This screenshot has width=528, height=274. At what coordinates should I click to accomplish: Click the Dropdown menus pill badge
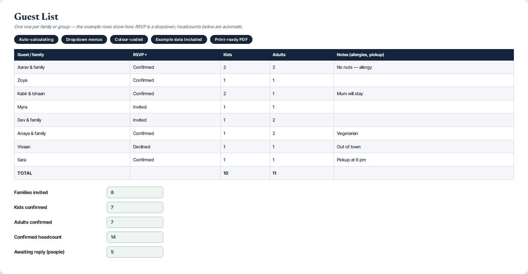pos(84,39)
